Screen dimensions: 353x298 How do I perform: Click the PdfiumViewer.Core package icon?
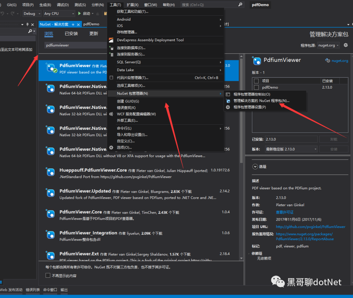coord(50,214)
